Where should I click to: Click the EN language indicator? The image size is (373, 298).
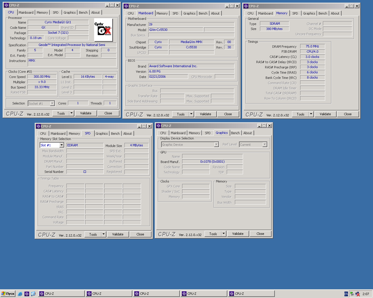pyautogui.click(x=346, y=294)
